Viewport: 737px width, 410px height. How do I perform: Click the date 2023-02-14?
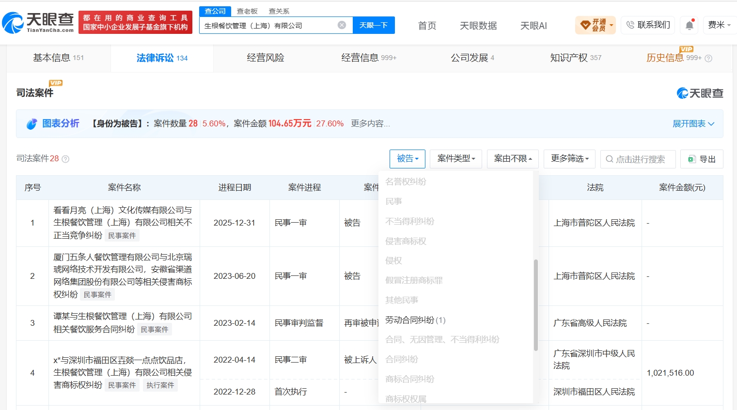235,323
